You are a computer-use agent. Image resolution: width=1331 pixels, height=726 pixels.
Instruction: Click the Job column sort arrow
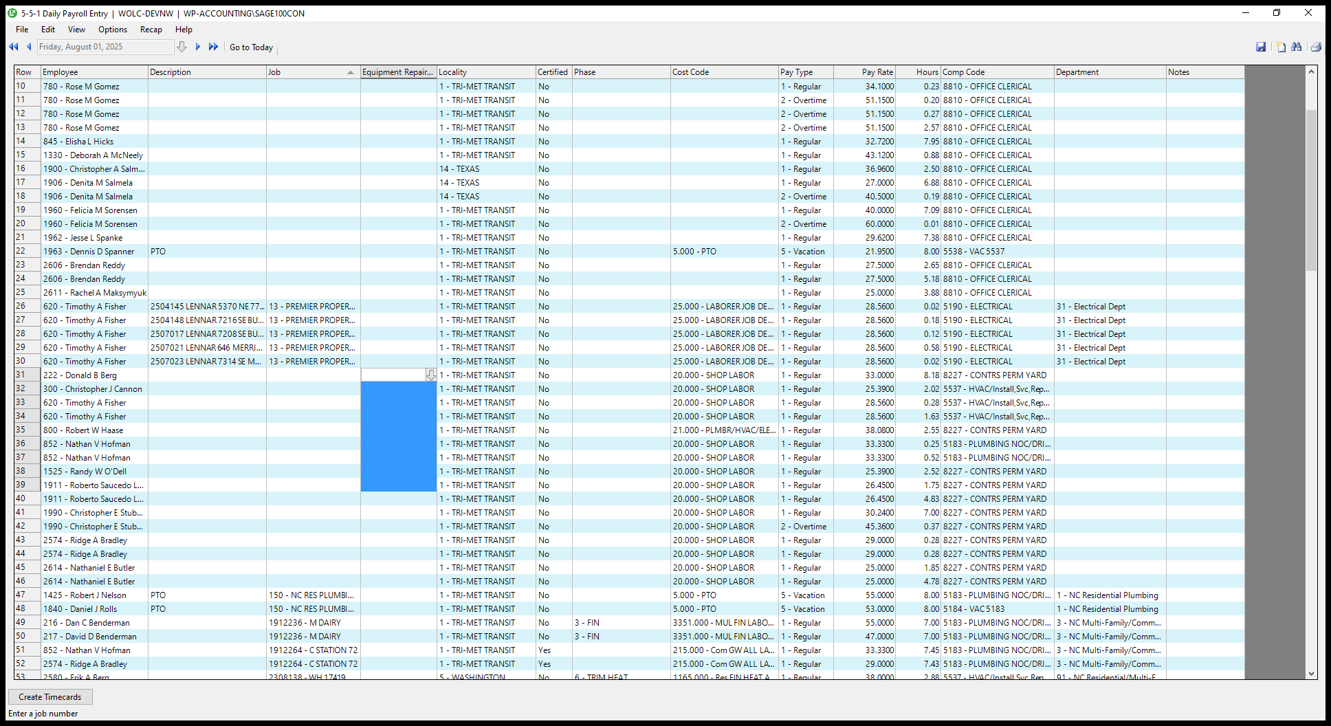(x=351, y=72)
